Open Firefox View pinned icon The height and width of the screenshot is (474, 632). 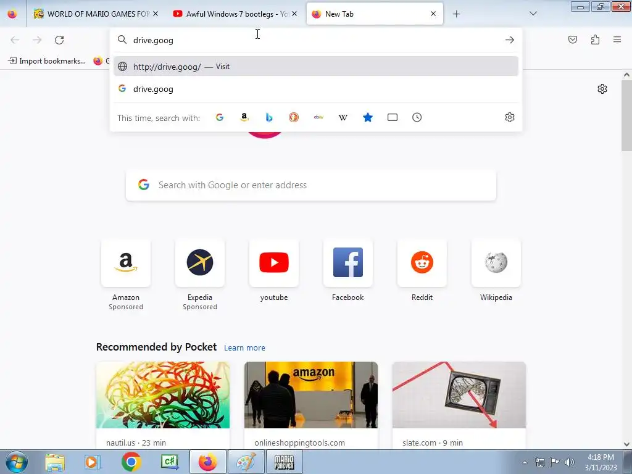click(x=12, y=14)
